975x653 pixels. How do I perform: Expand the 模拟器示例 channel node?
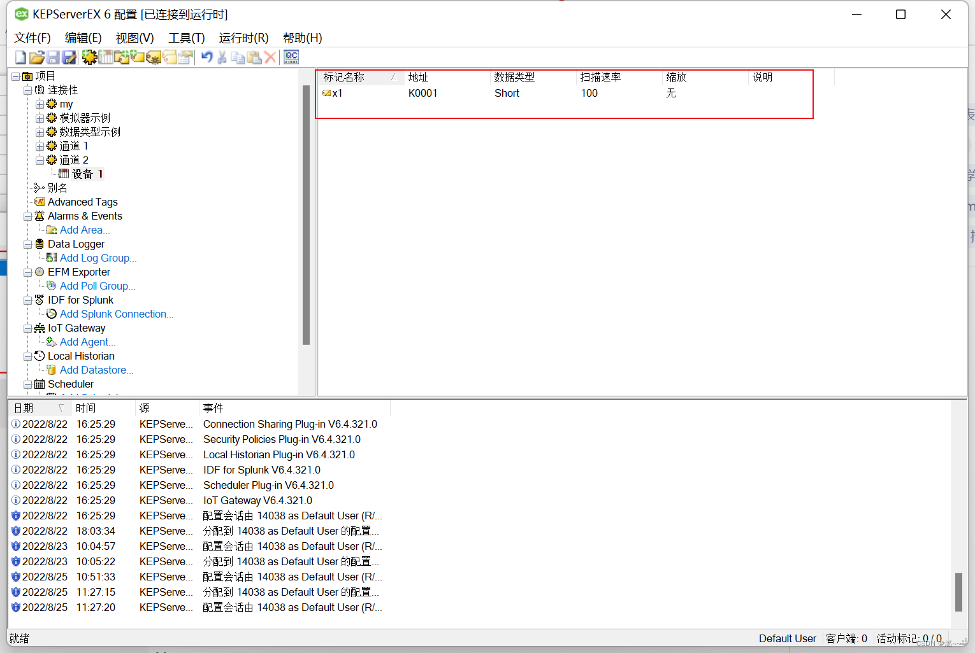pos(40,118)
